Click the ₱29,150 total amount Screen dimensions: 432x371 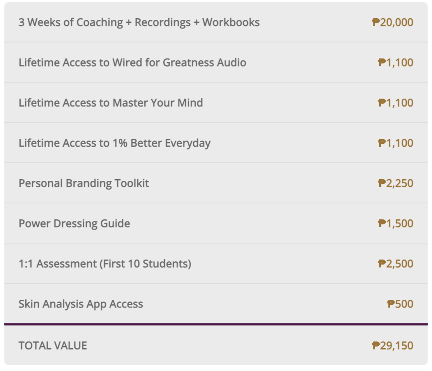pyautogui.click(x=392, y=346)
